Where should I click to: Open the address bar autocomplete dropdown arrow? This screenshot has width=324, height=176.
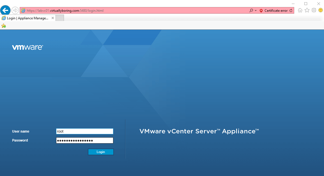pyautogui.click(x=256, y=11)
